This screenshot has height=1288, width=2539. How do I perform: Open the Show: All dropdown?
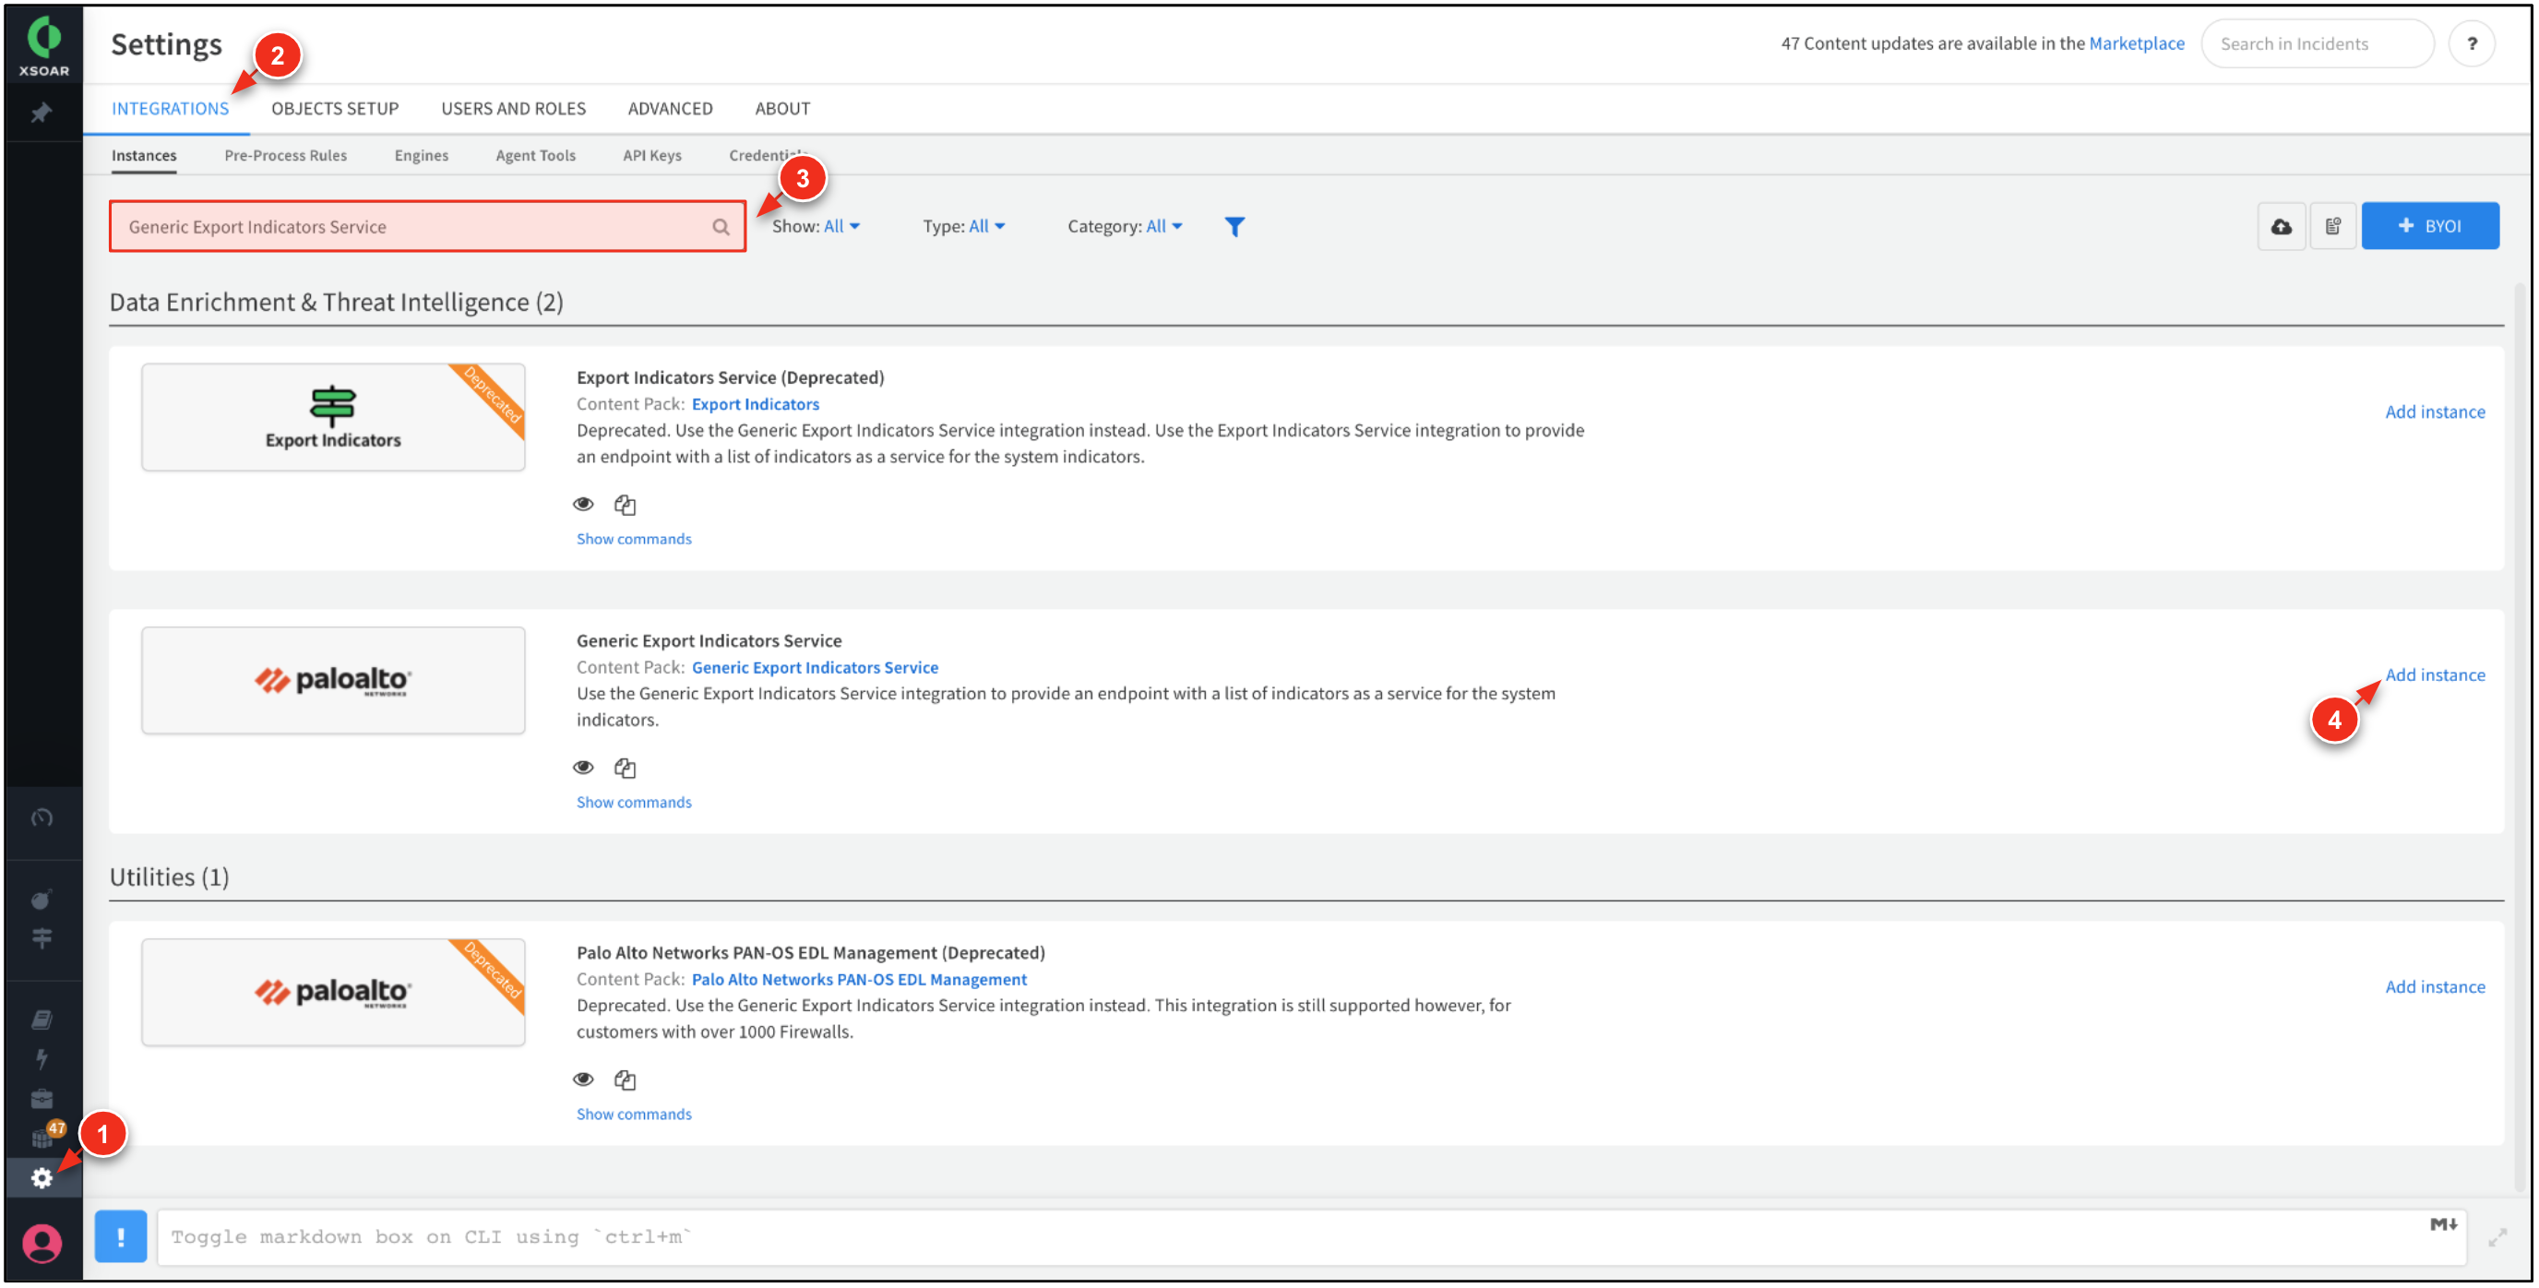[x=817, y=227]
